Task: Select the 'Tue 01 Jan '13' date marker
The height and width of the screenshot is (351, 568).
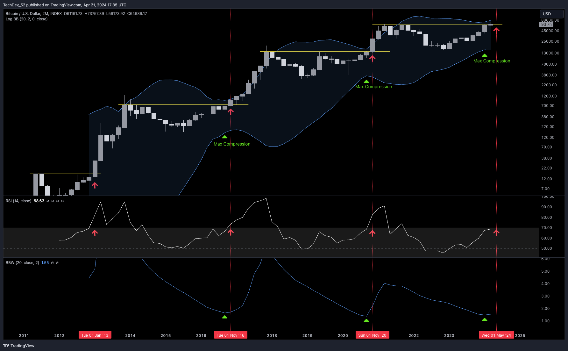Action: [x=95, y=335]
